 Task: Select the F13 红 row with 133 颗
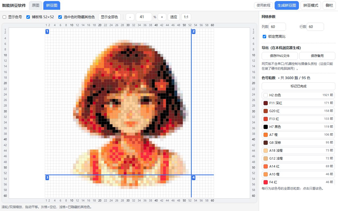(x=298, y=119)
